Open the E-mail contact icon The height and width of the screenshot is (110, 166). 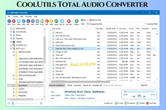click(116, 103)
